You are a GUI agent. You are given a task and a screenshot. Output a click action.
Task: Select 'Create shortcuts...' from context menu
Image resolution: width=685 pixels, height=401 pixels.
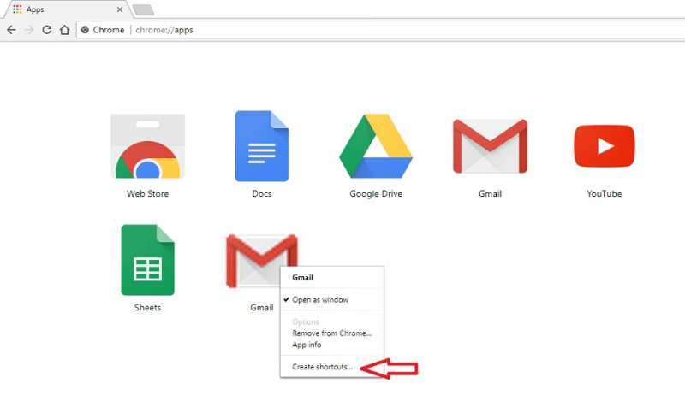[x=322, y=367]
